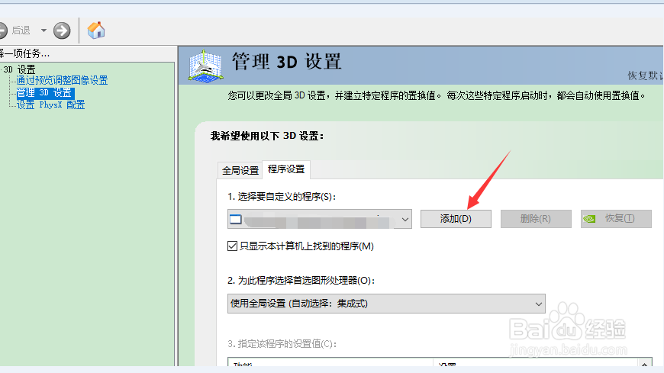Open 通过预览调整图像设置 link
This screenshot has width=664, height=373.
coord(63,80)
